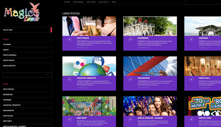
Task: Click the Ricorrenze article title
Action: coord(143,38)
